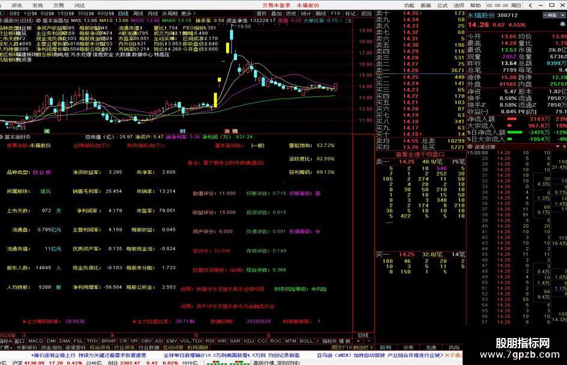Click the 复权 toolbar button

[262, 13]
